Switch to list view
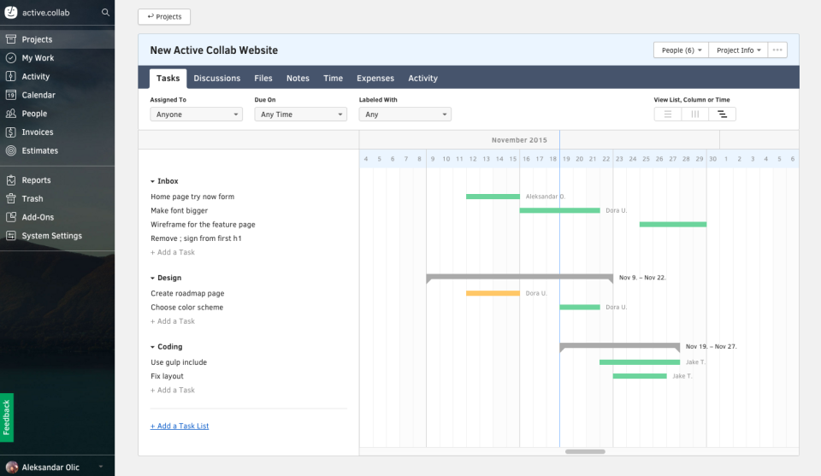The height and width of the screenshot is (476, 821). [668, 115]
